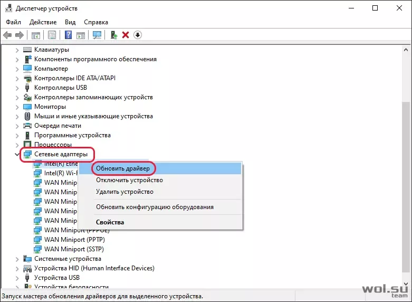412x302 pixels.
Task: Open the blue Help question-mark icon
Action: [x=69, y=35]
